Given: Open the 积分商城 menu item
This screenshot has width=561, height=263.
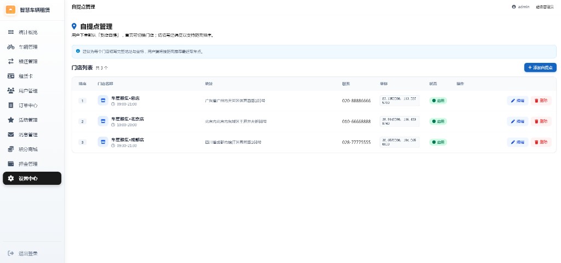Looking at the screenshot, I should click(x=32, y=149).
